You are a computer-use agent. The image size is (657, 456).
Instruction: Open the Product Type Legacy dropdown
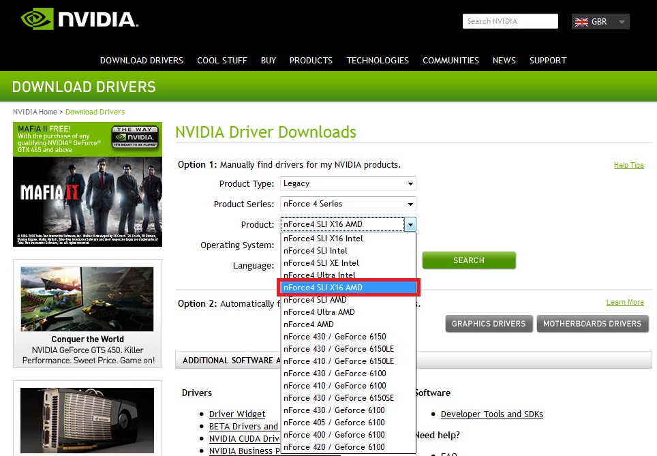[348, 183]
